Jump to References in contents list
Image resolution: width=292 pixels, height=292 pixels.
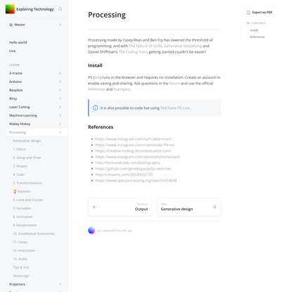[x=257, y=37]
